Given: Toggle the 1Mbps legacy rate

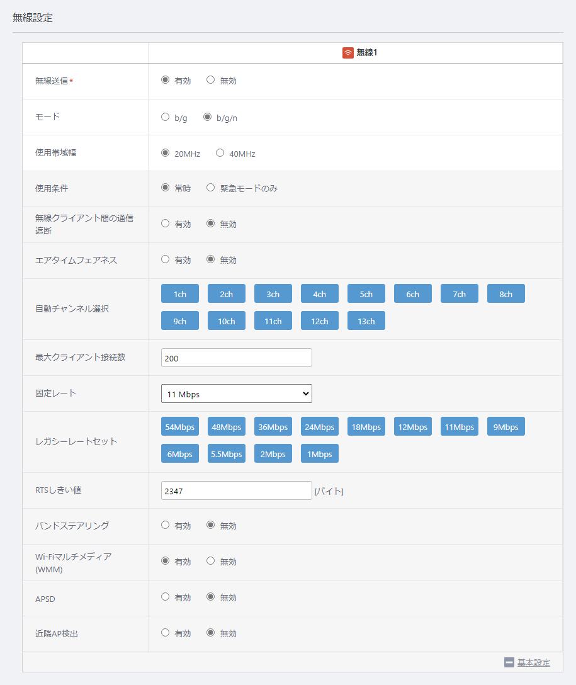Looking at the screenshot, I should click(x=320, y=453).
